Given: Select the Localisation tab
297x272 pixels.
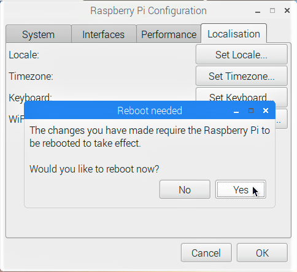Looking at the screenshot, I should pos(234,34).
